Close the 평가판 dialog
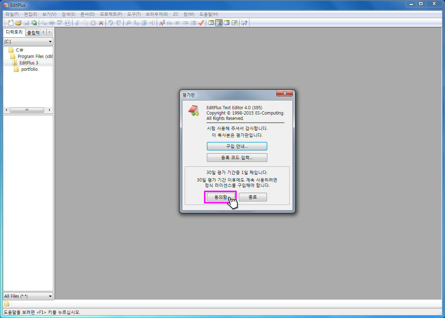 tap(284, 94)
